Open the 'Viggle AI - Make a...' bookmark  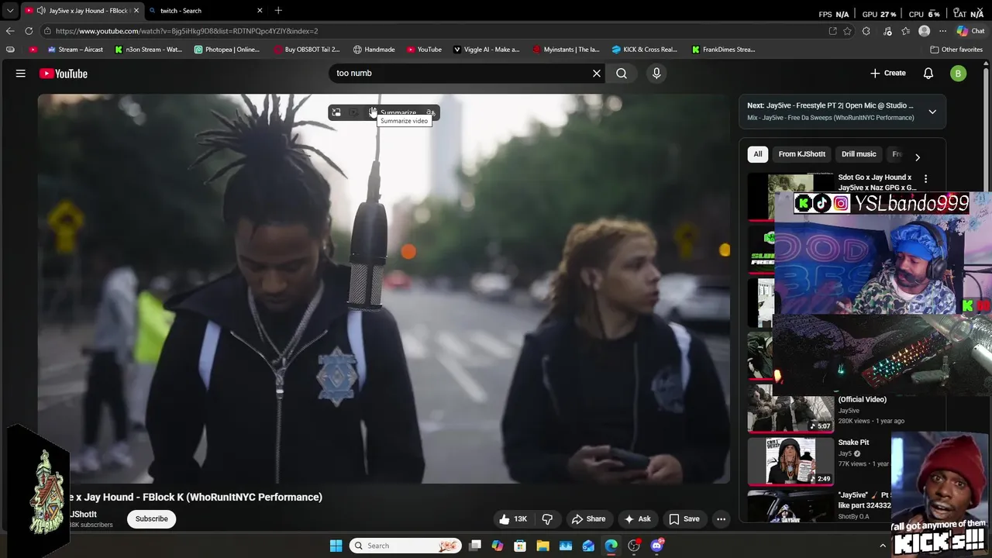tap(486, 50)
